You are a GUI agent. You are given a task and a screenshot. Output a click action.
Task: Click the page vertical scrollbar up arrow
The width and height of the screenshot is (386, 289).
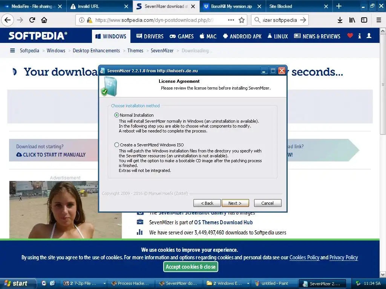point(383,31)
